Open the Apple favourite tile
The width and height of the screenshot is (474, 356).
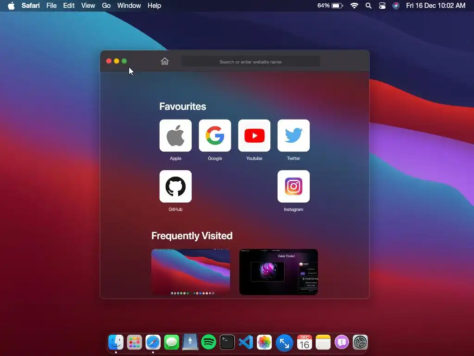coord(175,136)
